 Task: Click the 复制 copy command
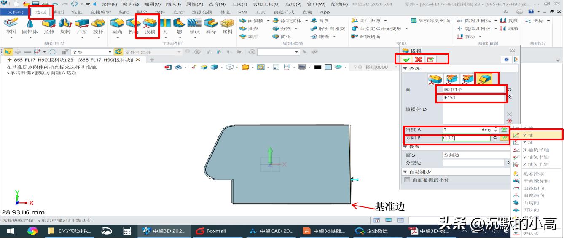(509, 21)
